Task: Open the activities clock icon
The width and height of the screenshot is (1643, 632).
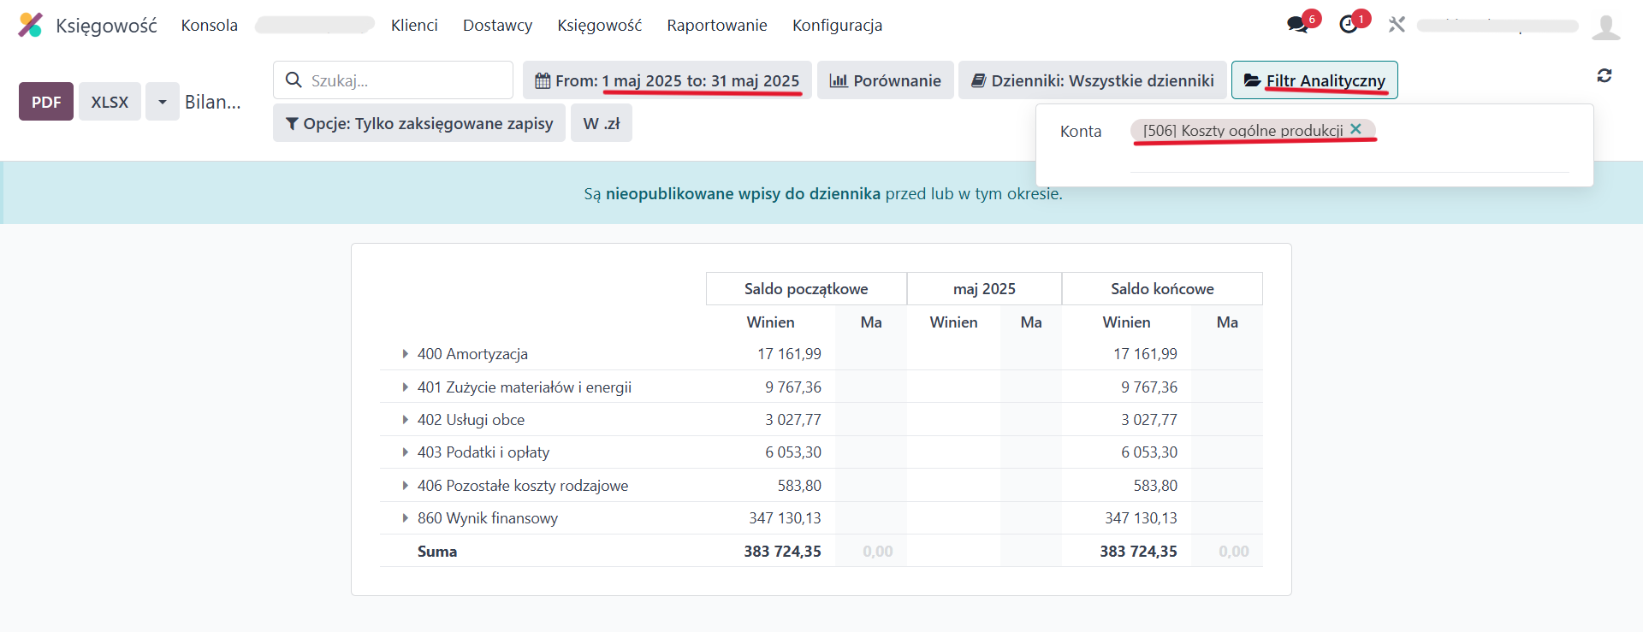Action: tap(1349, 25)
